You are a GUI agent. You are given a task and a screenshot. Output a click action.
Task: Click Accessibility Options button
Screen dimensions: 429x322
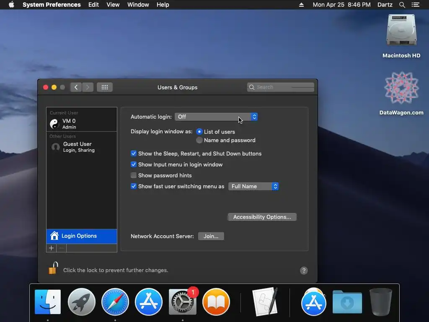[262, 217]
